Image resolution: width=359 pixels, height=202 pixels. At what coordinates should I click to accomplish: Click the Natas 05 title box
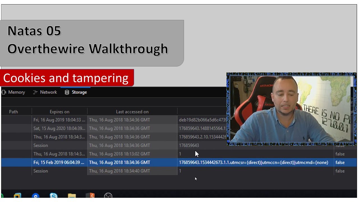[92, 43]
